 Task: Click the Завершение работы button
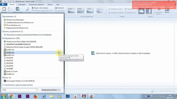point(49,90)
